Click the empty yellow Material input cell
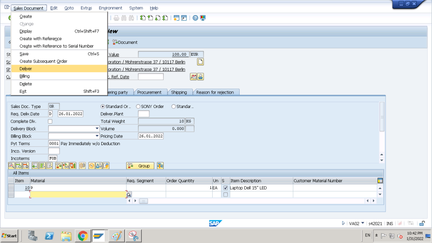 point(78,194)
